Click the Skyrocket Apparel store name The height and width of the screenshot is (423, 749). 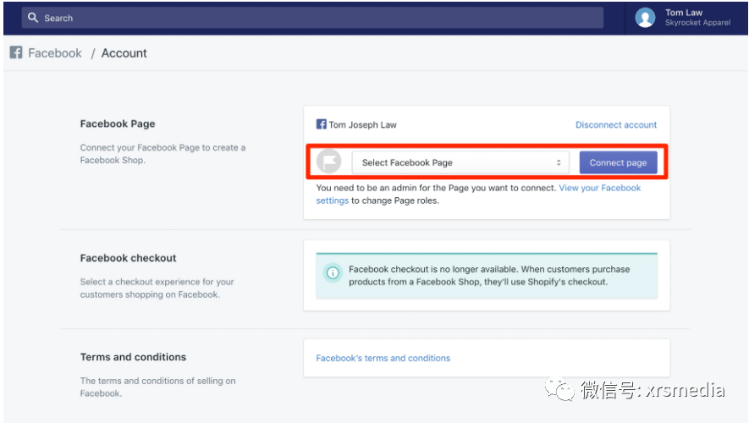coord(697,23)
